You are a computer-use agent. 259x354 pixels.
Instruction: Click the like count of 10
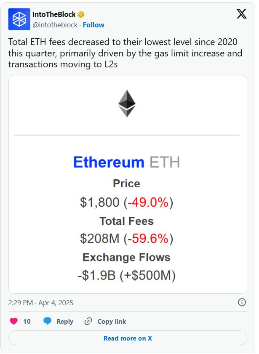27,321
